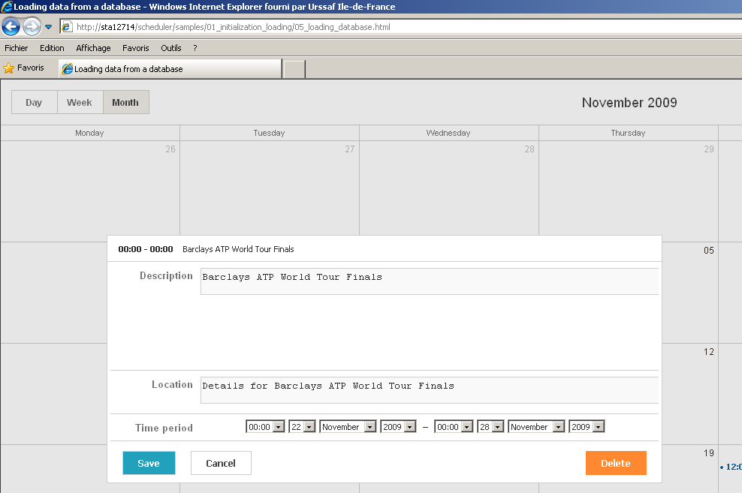Cancel editing the event
Screen dimensions: 742x493
[x=221, y=463]
